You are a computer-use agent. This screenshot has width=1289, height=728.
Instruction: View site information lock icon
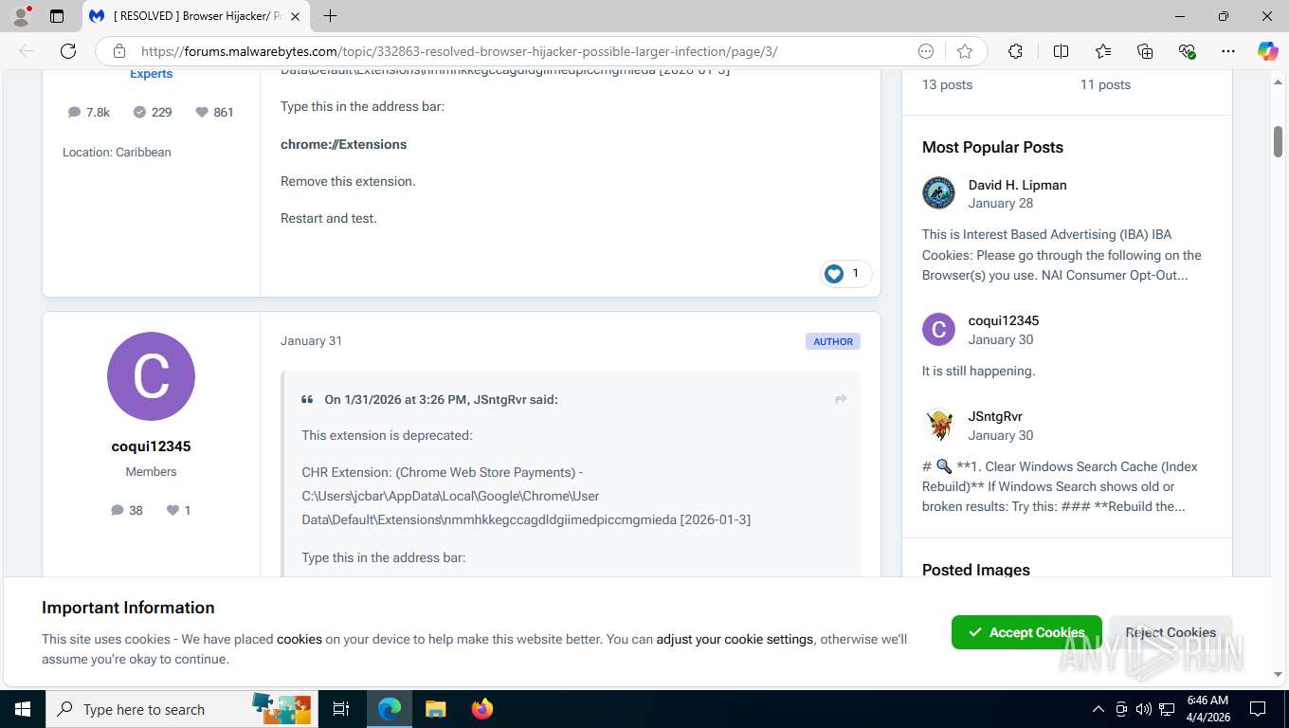click(x=118, y=51)
